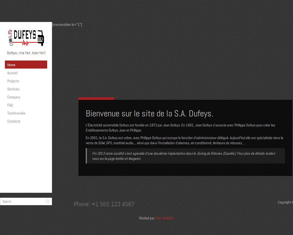This screenshot has height=235, width=293.
Task: Go to the Projects menu entry
Action: (13, 81)
